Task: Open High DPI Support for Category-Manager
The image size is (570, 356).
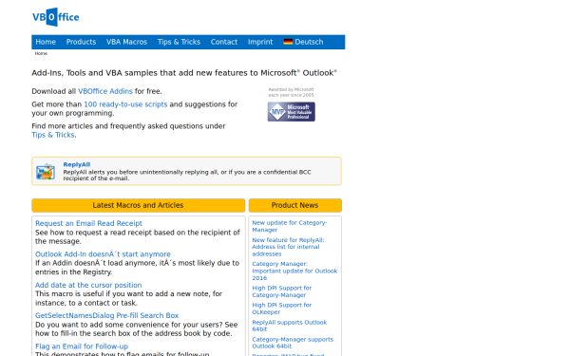Action: 282,291
